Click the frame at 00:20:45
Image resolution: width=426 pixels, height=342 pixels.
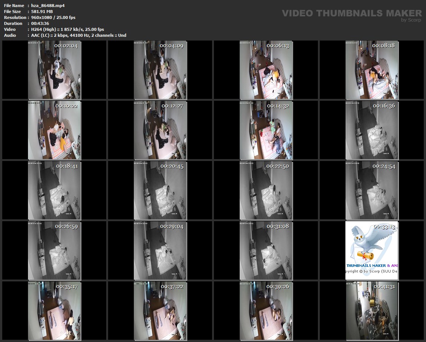point(160,190)
